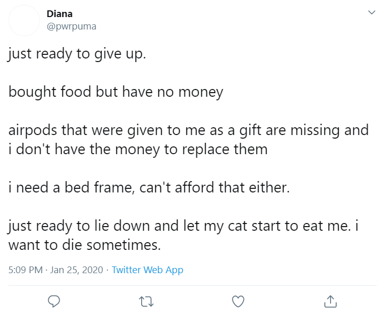The width and height of the screenshot is (385, 313).
Task: Visit the @pwrpuma handle link
Action: (72, 26)
